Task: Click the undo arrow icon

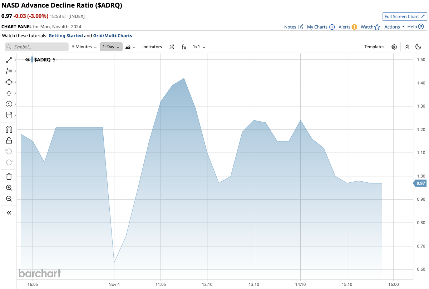Action: 9,151
